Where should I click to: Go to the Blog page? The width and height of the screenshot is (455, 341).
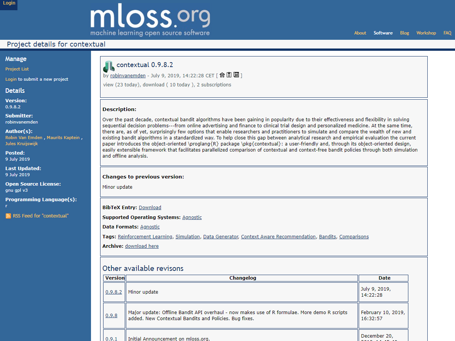click(404, 33)
